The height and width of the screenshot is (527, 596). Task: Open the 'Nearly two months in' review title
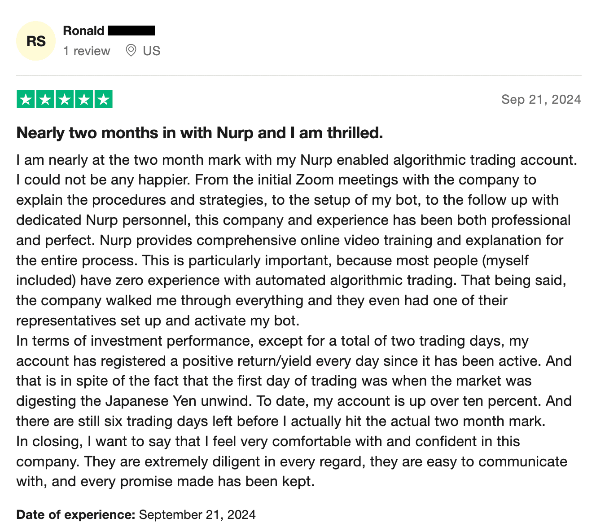[x=199, y=133]
